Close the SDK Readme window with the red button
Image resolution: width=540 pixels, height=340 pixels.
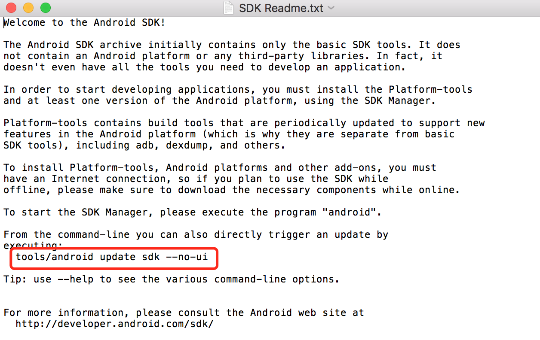(x=11, y=7)
